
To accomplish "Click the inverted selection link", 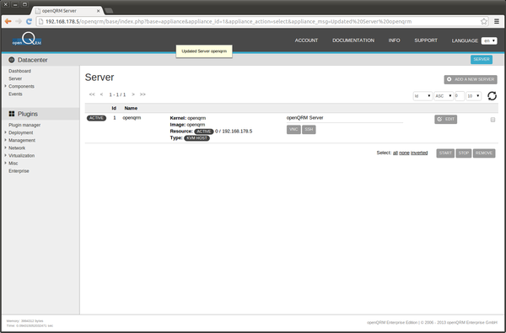I will coord(419,153).
